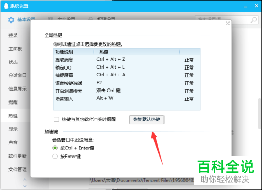Select the 捕捉屏幕 hotkey row
Viewport: 262px width, 190px height.
pyautogui.click(x=127, y=75)
